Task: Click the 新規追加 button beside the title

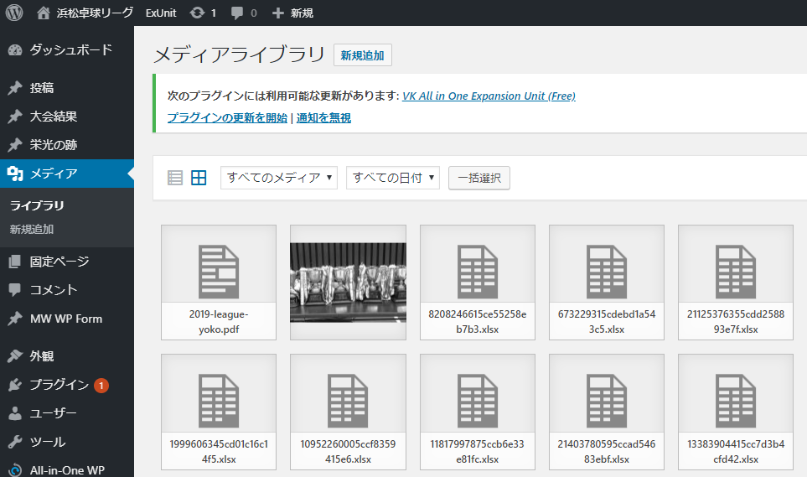Action: pos(362,55)
